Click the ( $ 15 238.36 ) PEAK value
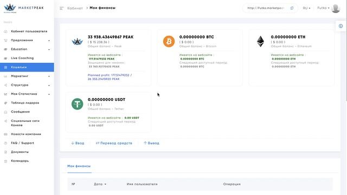This screenshot has width=347, height=195. (x=98, y=42)
